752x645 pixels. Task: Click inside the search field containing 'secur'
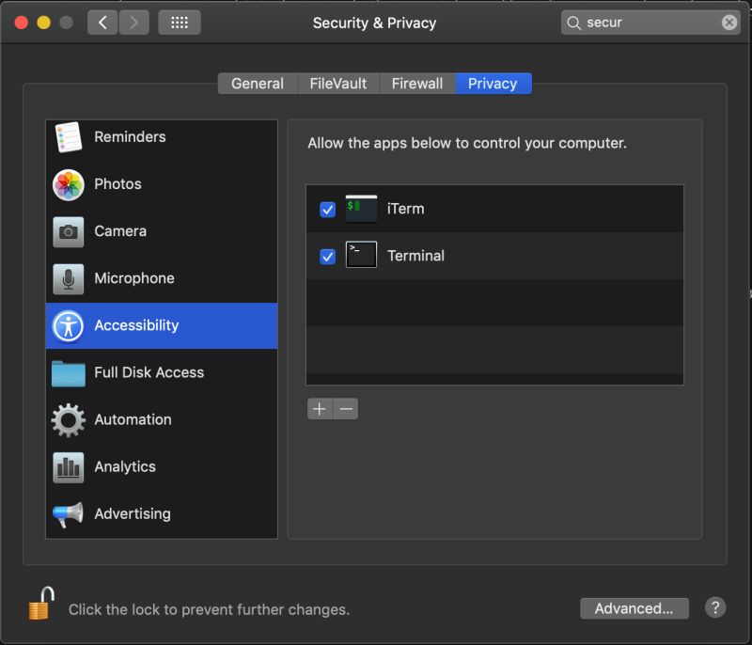(x=650, y=23)
